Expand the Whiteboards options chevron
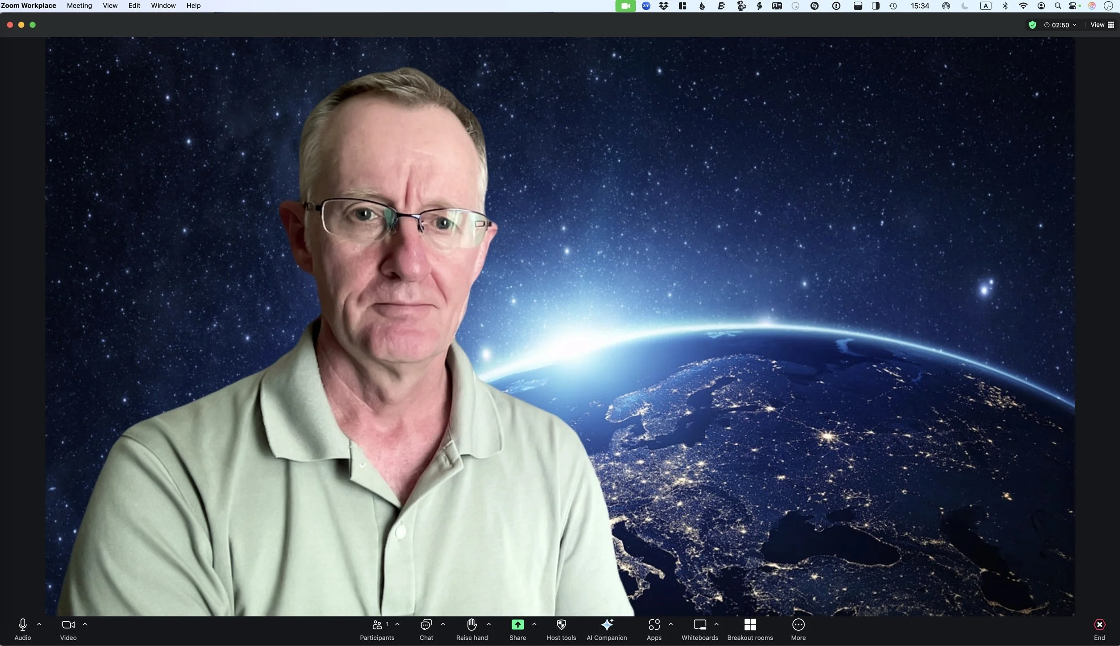This screenshot has width=1120, height=646. tap(716, 624)
